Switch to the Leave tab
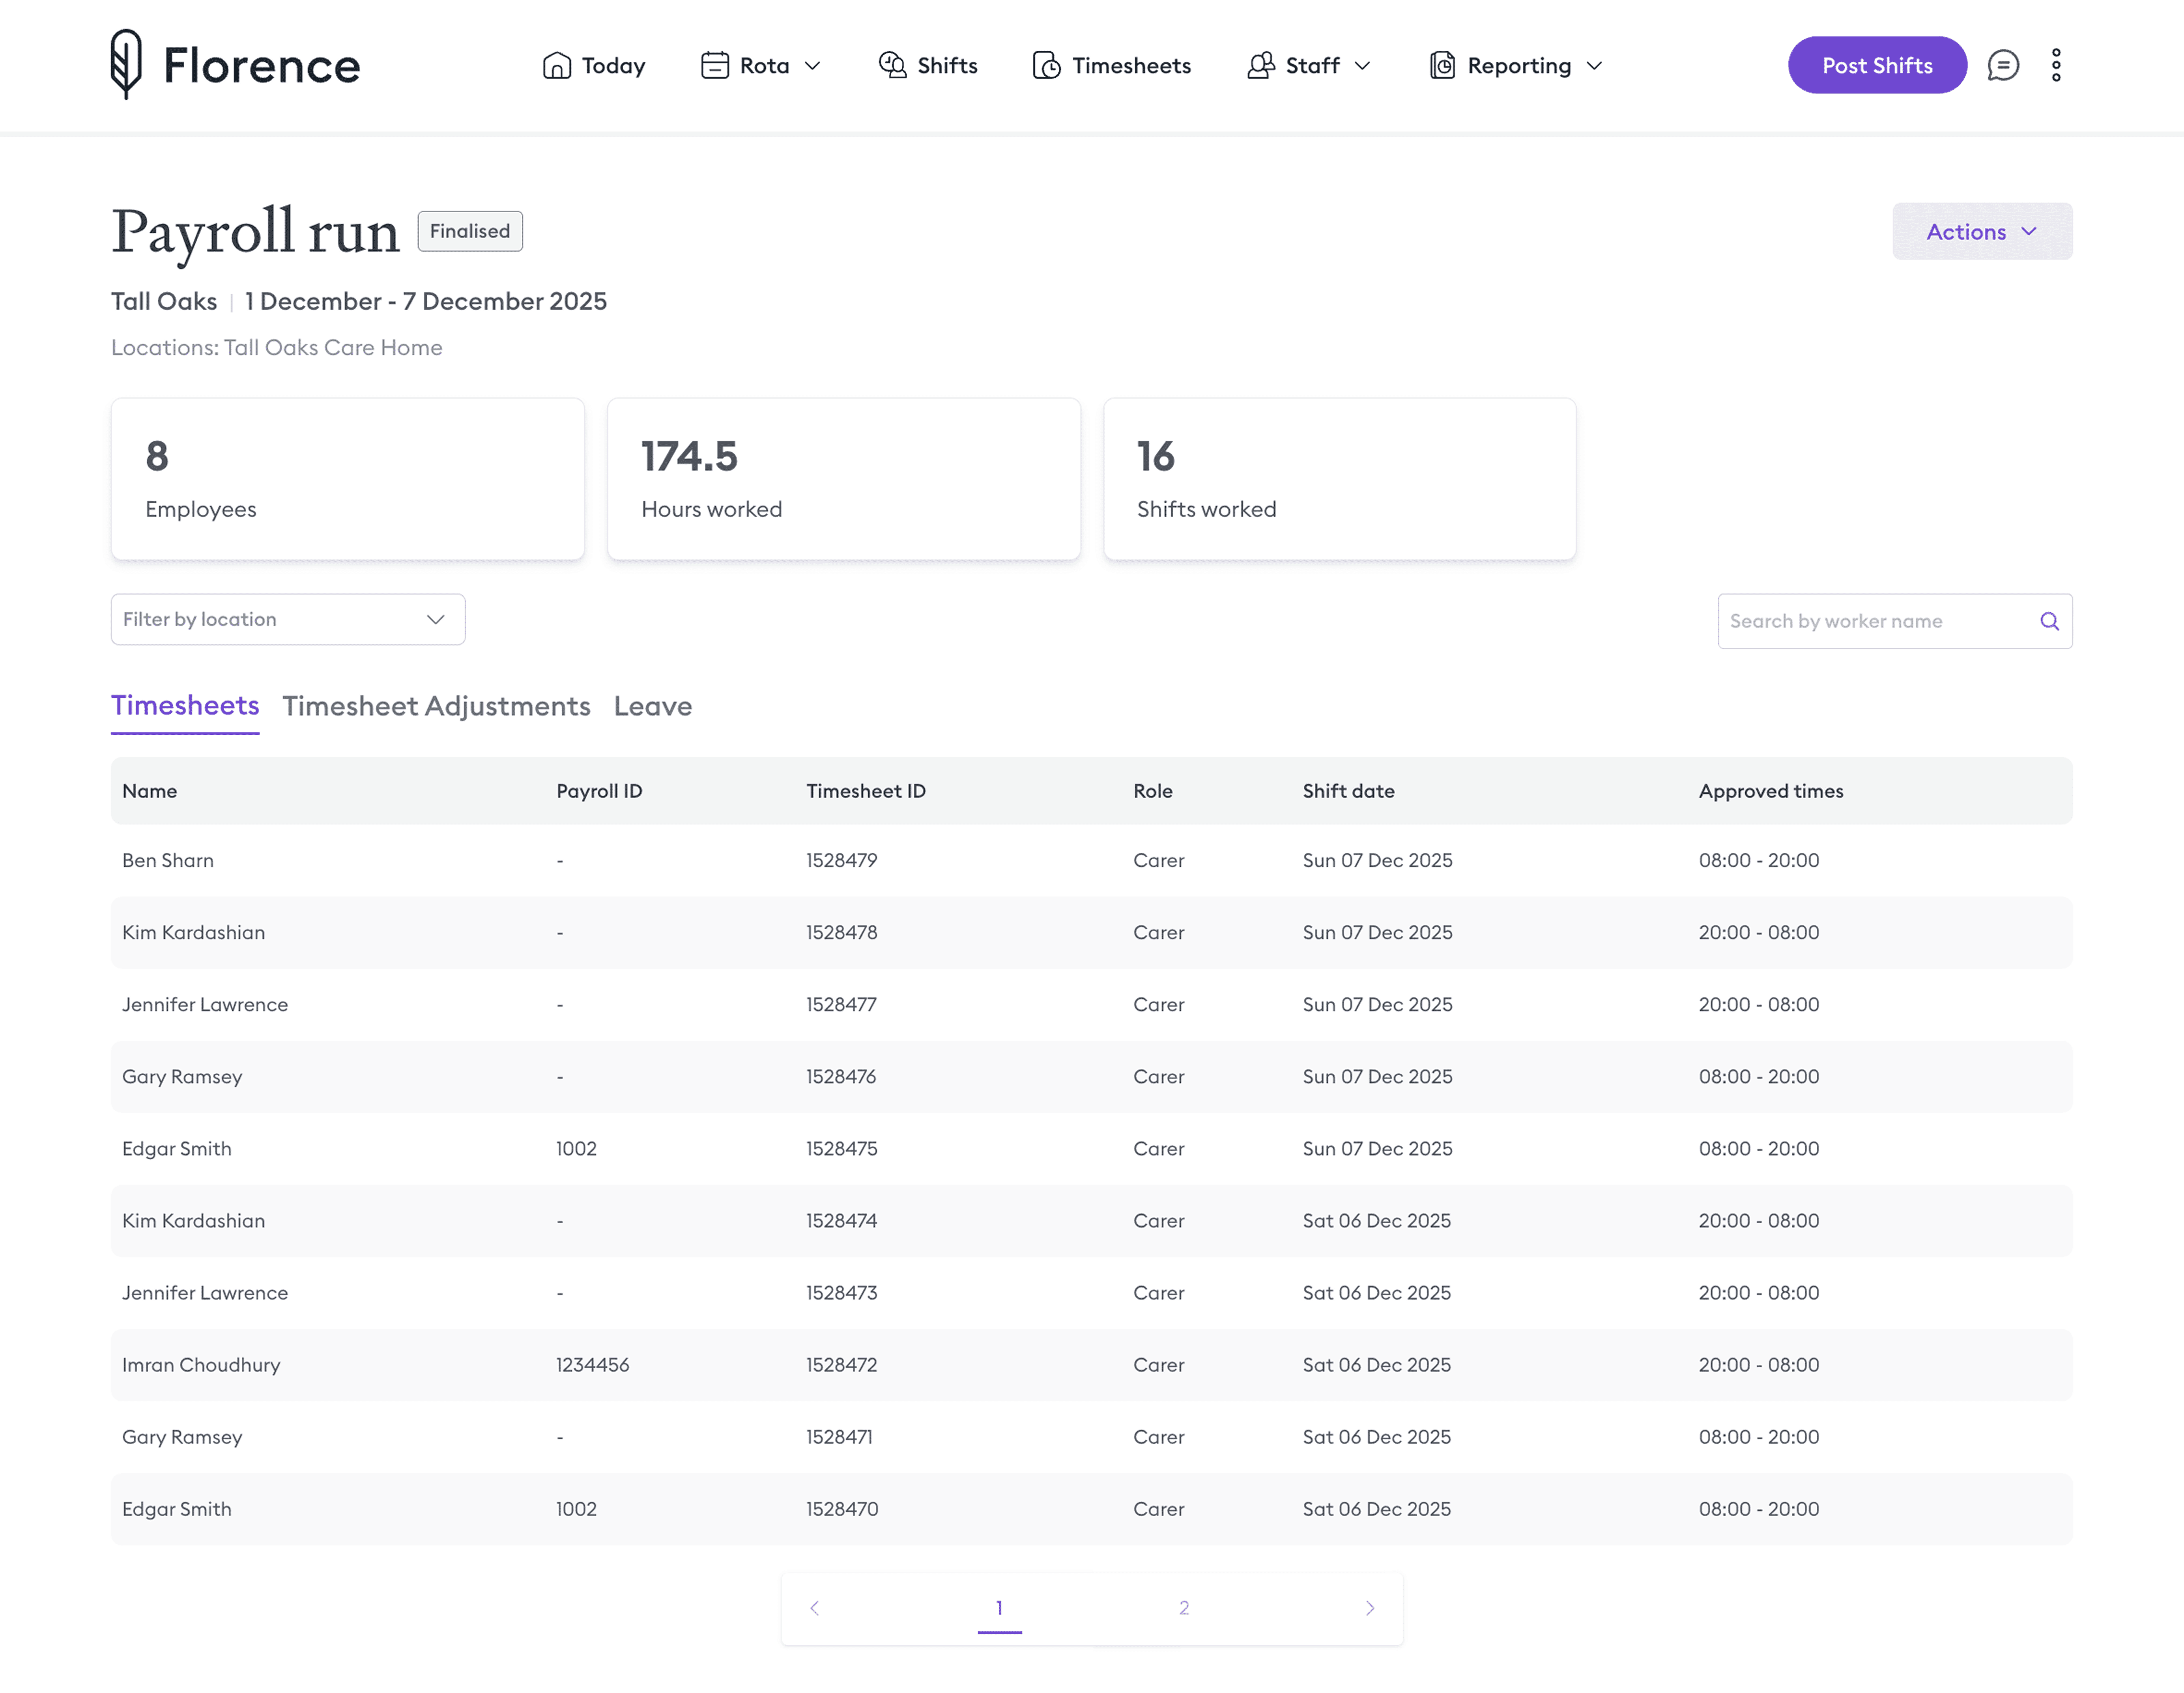 pos(652,706)
